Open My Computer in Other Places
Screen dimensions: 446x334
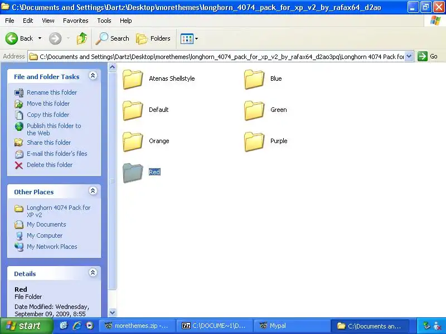point(45,235)
